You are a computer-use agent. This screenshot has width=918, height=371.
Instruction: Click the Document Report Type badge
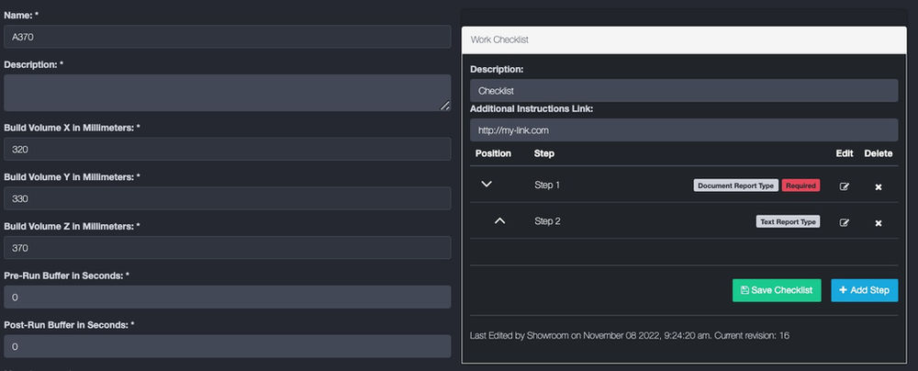(735, 185)
